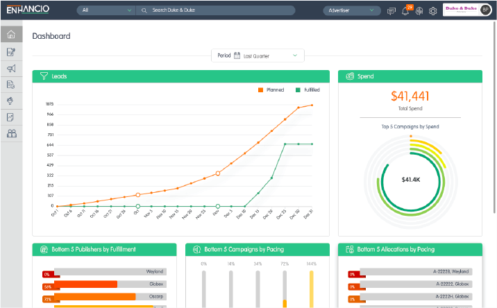Click the Leads panel title
The image size is (497, 308).
tap(59, 76)
